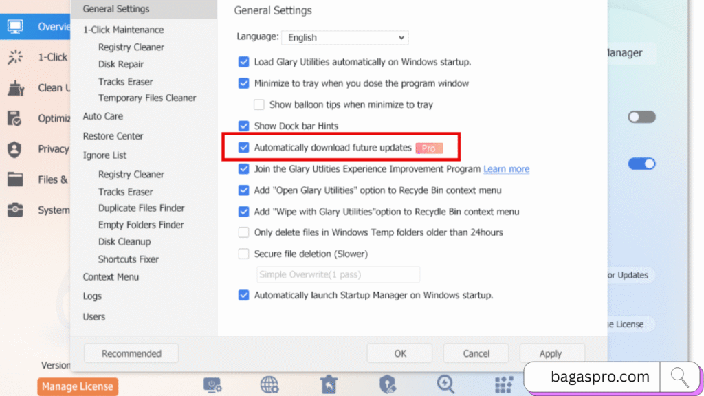Click the Learn more link
The height and width of the screenshot is (396, 704).
point(506,168)
